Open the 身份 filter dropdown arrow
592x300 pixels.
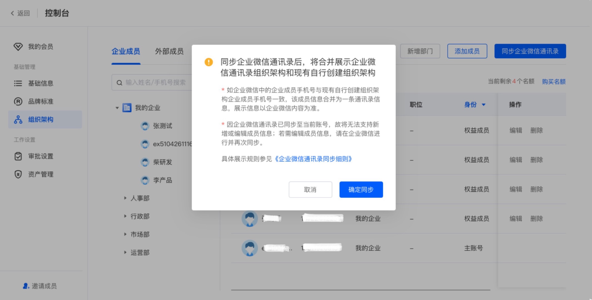click(x=484, y=105)
